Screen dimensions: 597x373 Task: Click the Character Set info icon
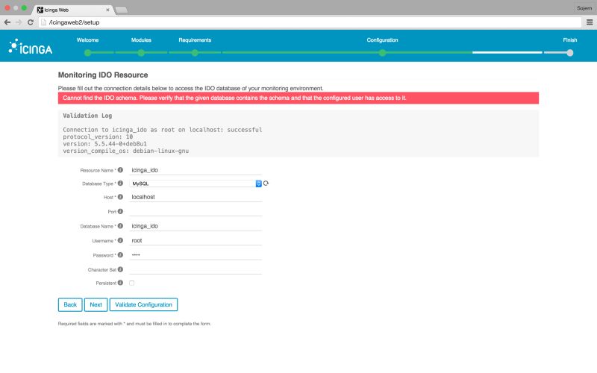coord(120,269)
